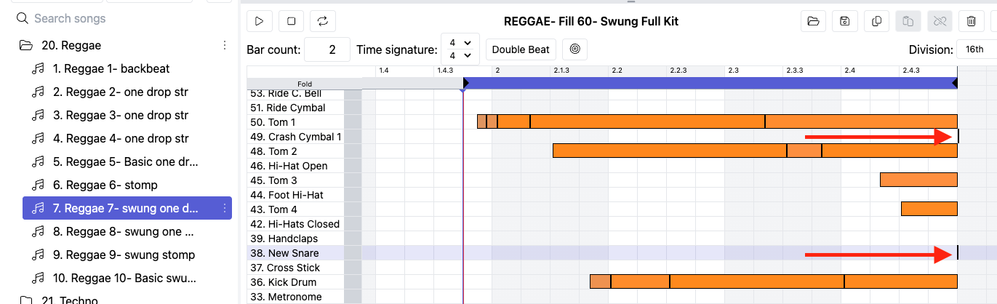The image size is (997, 304).
Task: Click the trash delete icon
Action: [x=971, y=21]
